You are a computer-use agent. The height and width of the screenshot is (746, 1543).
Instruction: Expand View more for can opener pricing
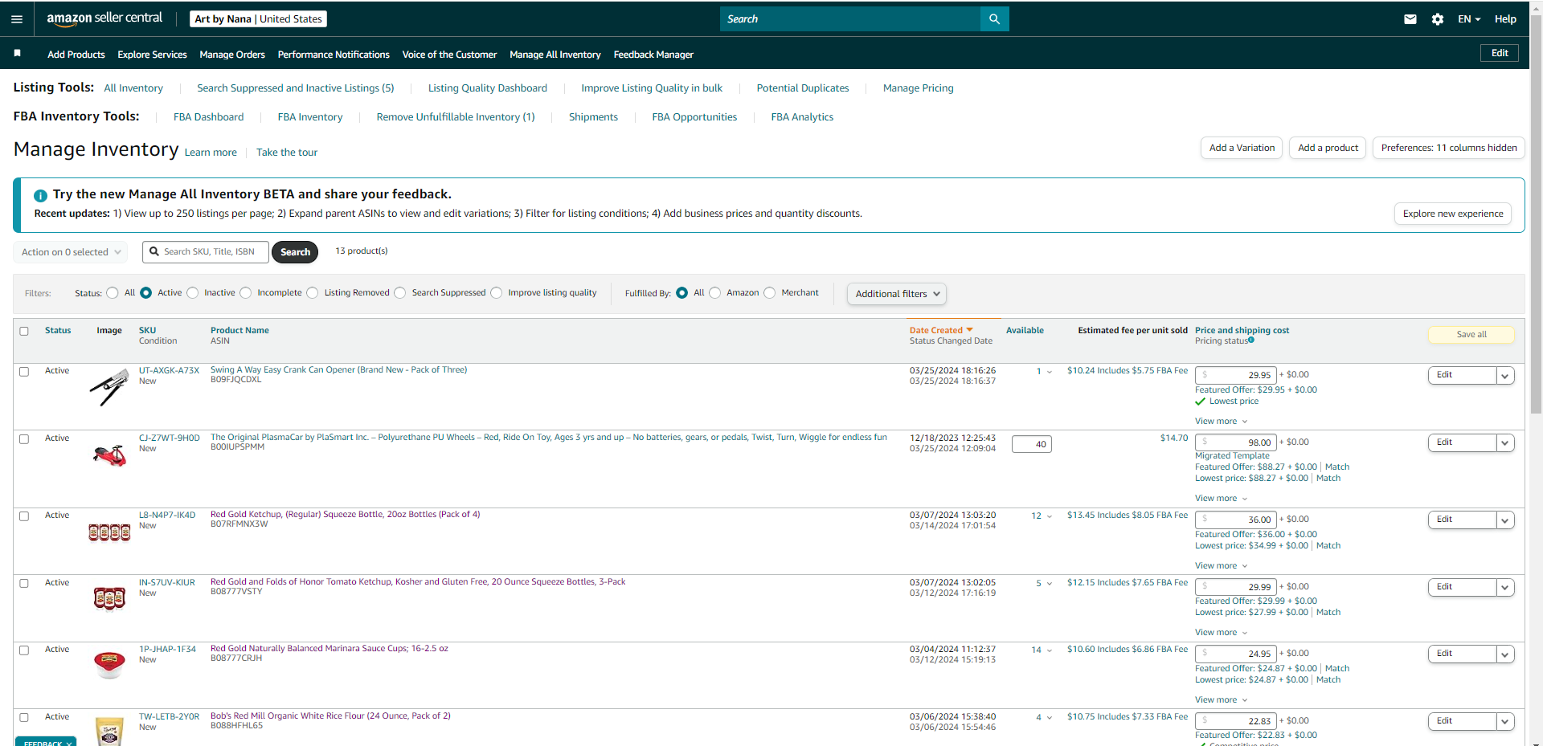click(1221, 422)
